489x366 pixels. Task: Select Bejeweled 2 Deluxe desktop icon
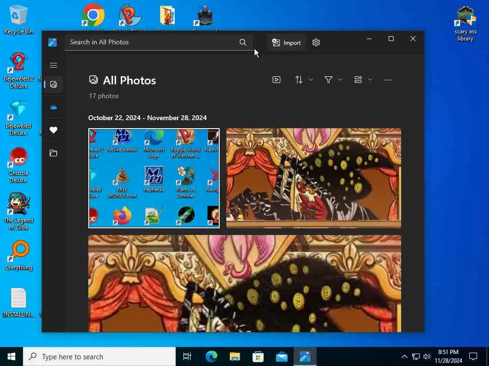pos(19,71)
